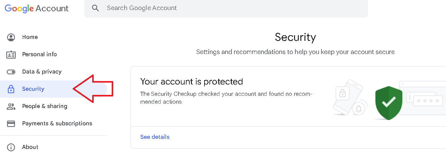Click the Home profile circle icon
This screenshot has width=446, height=153.
pyautogui.click(x=11, y=37)
